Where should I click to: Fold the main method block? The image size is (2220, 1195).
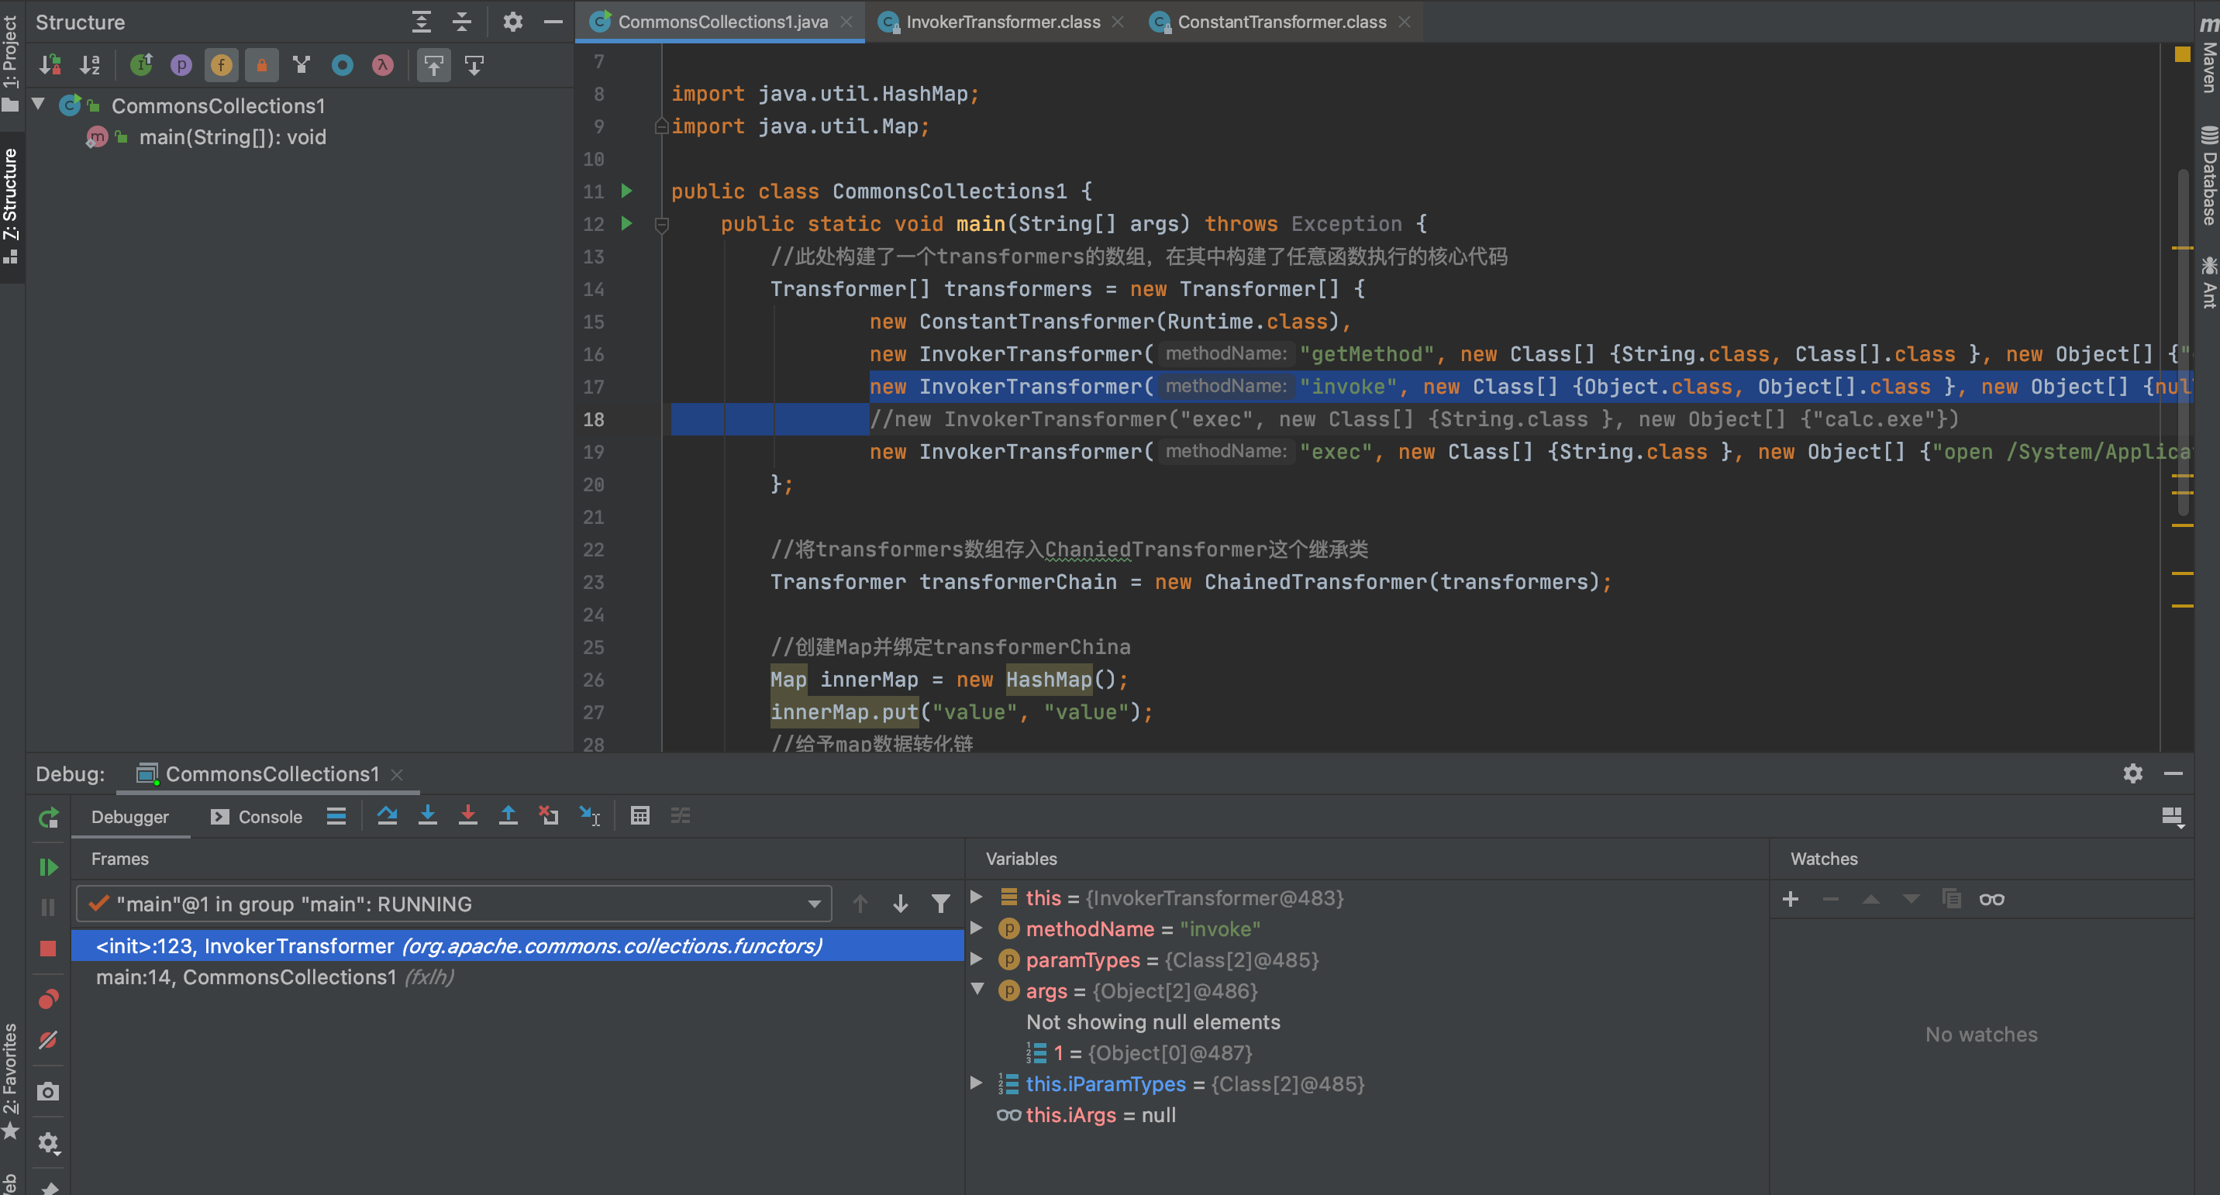point(662,225)
